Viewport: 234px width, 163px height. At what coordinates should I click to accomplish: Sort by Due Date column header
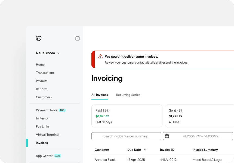pyautogui.click(x=134, y=150)
